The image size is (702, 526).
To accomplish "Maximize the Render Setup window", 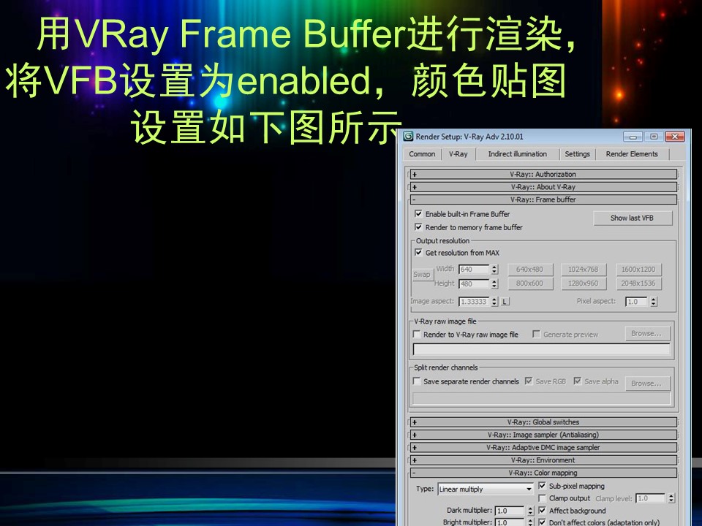I will pos(654,137).
